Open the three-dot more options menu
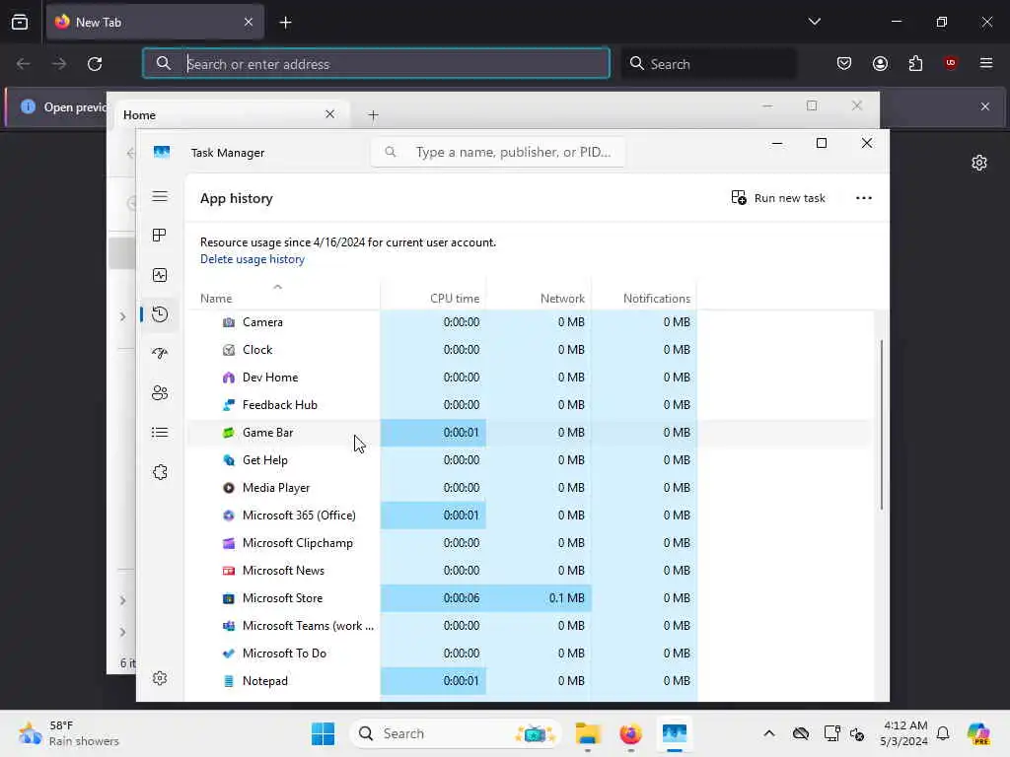This screenshot has width=1010, height=757. click(864, 197)
